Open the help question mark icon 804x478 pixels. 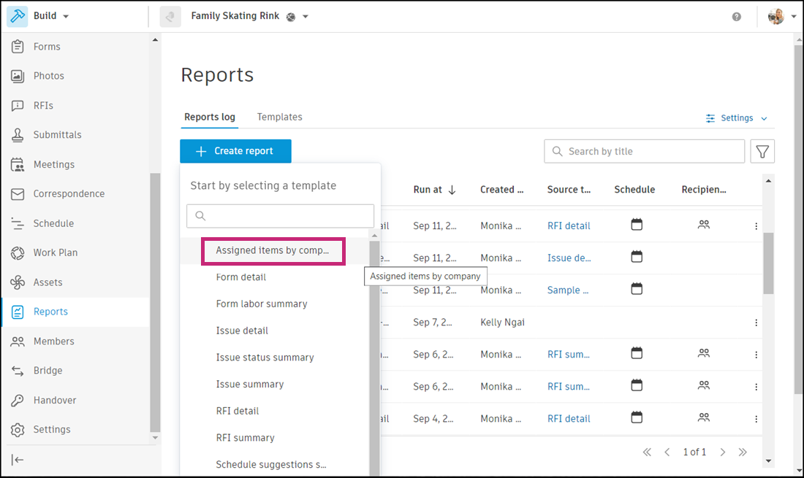(x=737, y=17)
